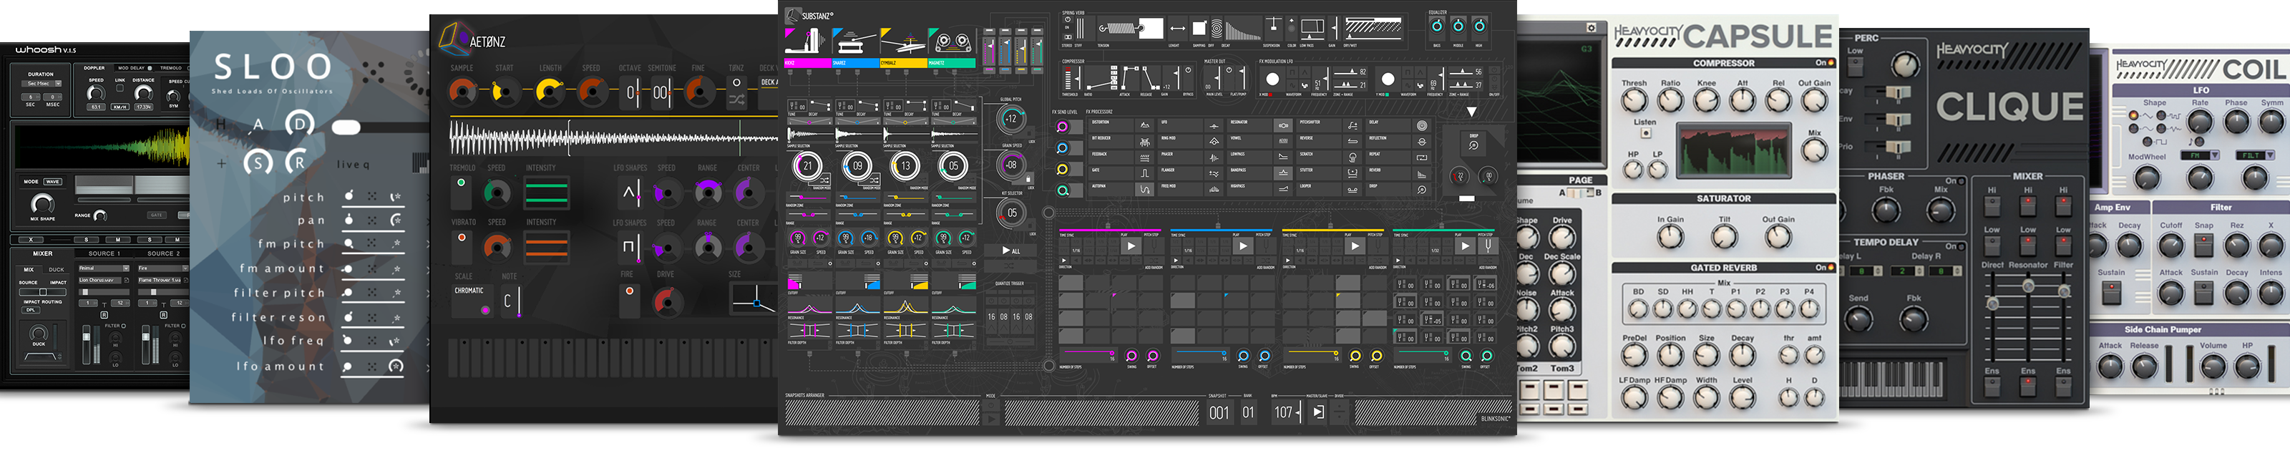Screen dimensions: 2290x466
Task: Click the Resonator fader in Clique mixer
Action: click(x=2029, y=286)
